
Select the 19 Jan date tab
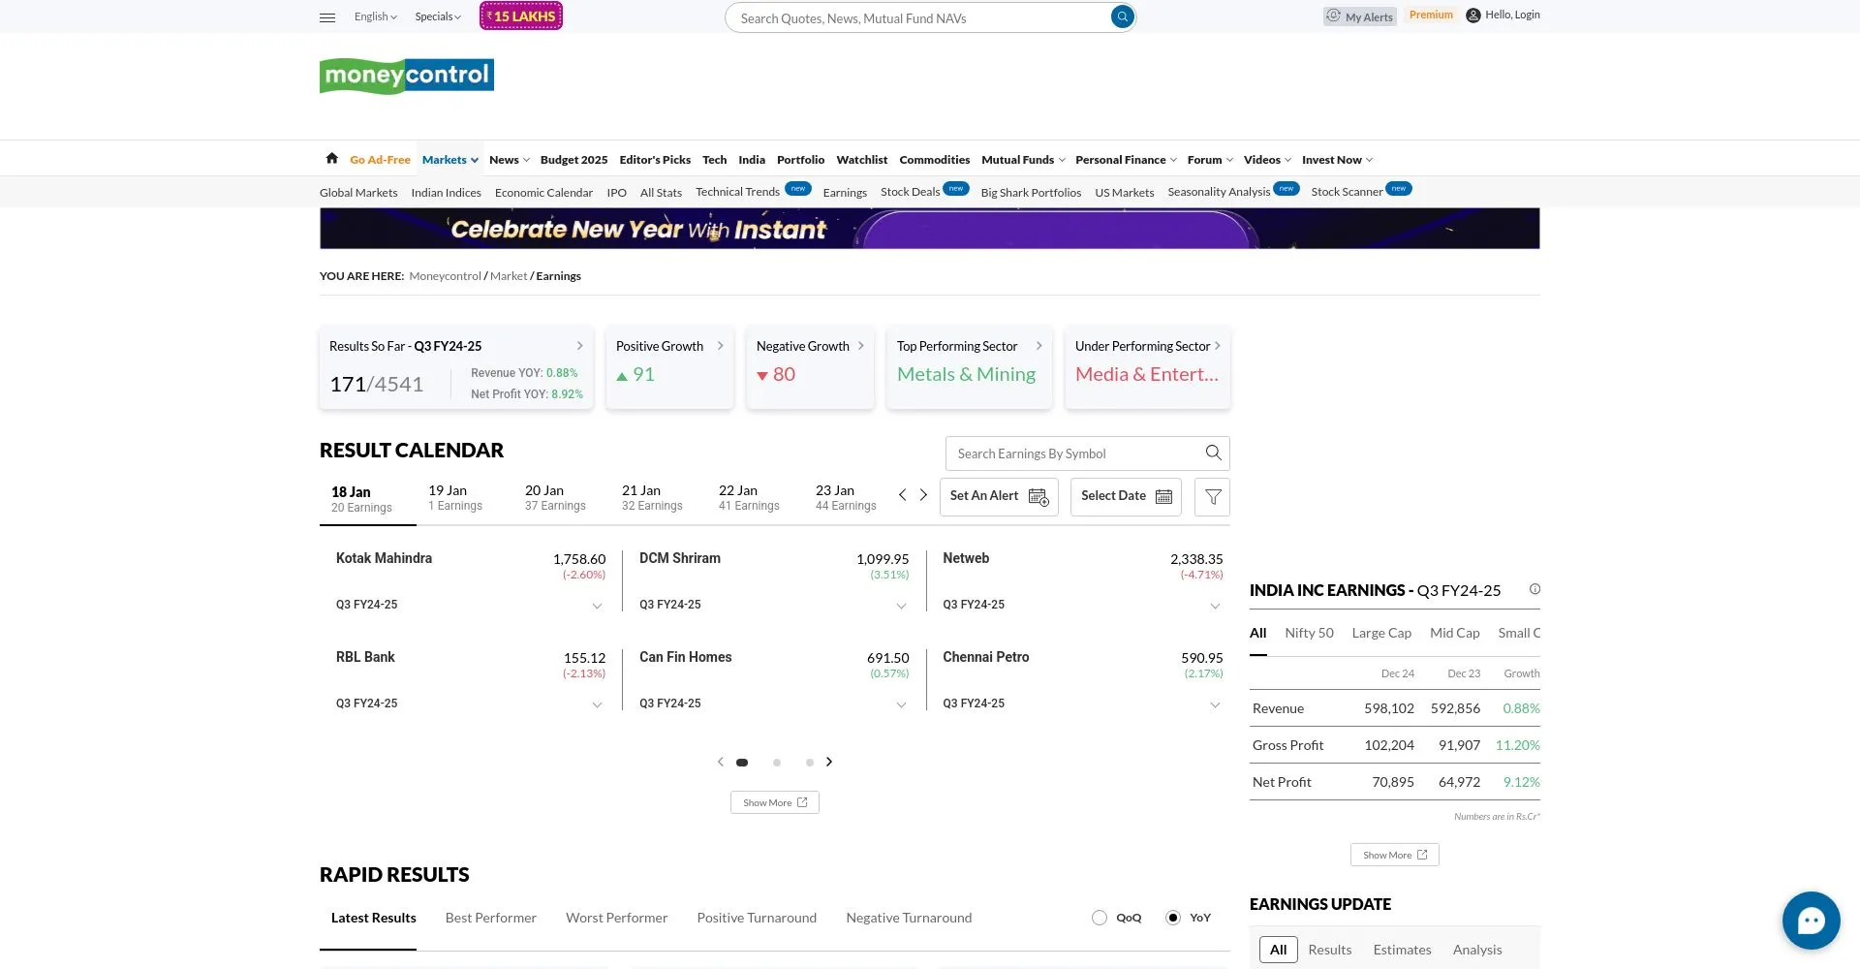(455, 498)
